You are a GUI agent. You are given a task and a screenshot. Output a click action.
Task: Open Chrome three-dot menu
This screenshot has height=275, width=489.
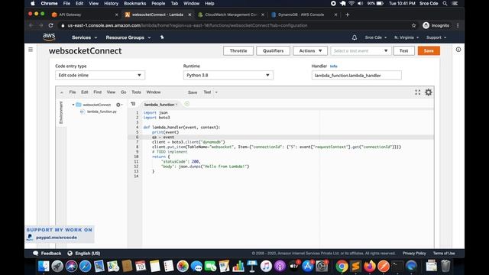click(458, 25)
